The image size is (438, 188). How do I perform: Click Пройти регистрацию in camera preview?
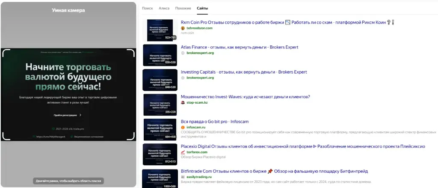pyautogui.click(x=65, y=115)
